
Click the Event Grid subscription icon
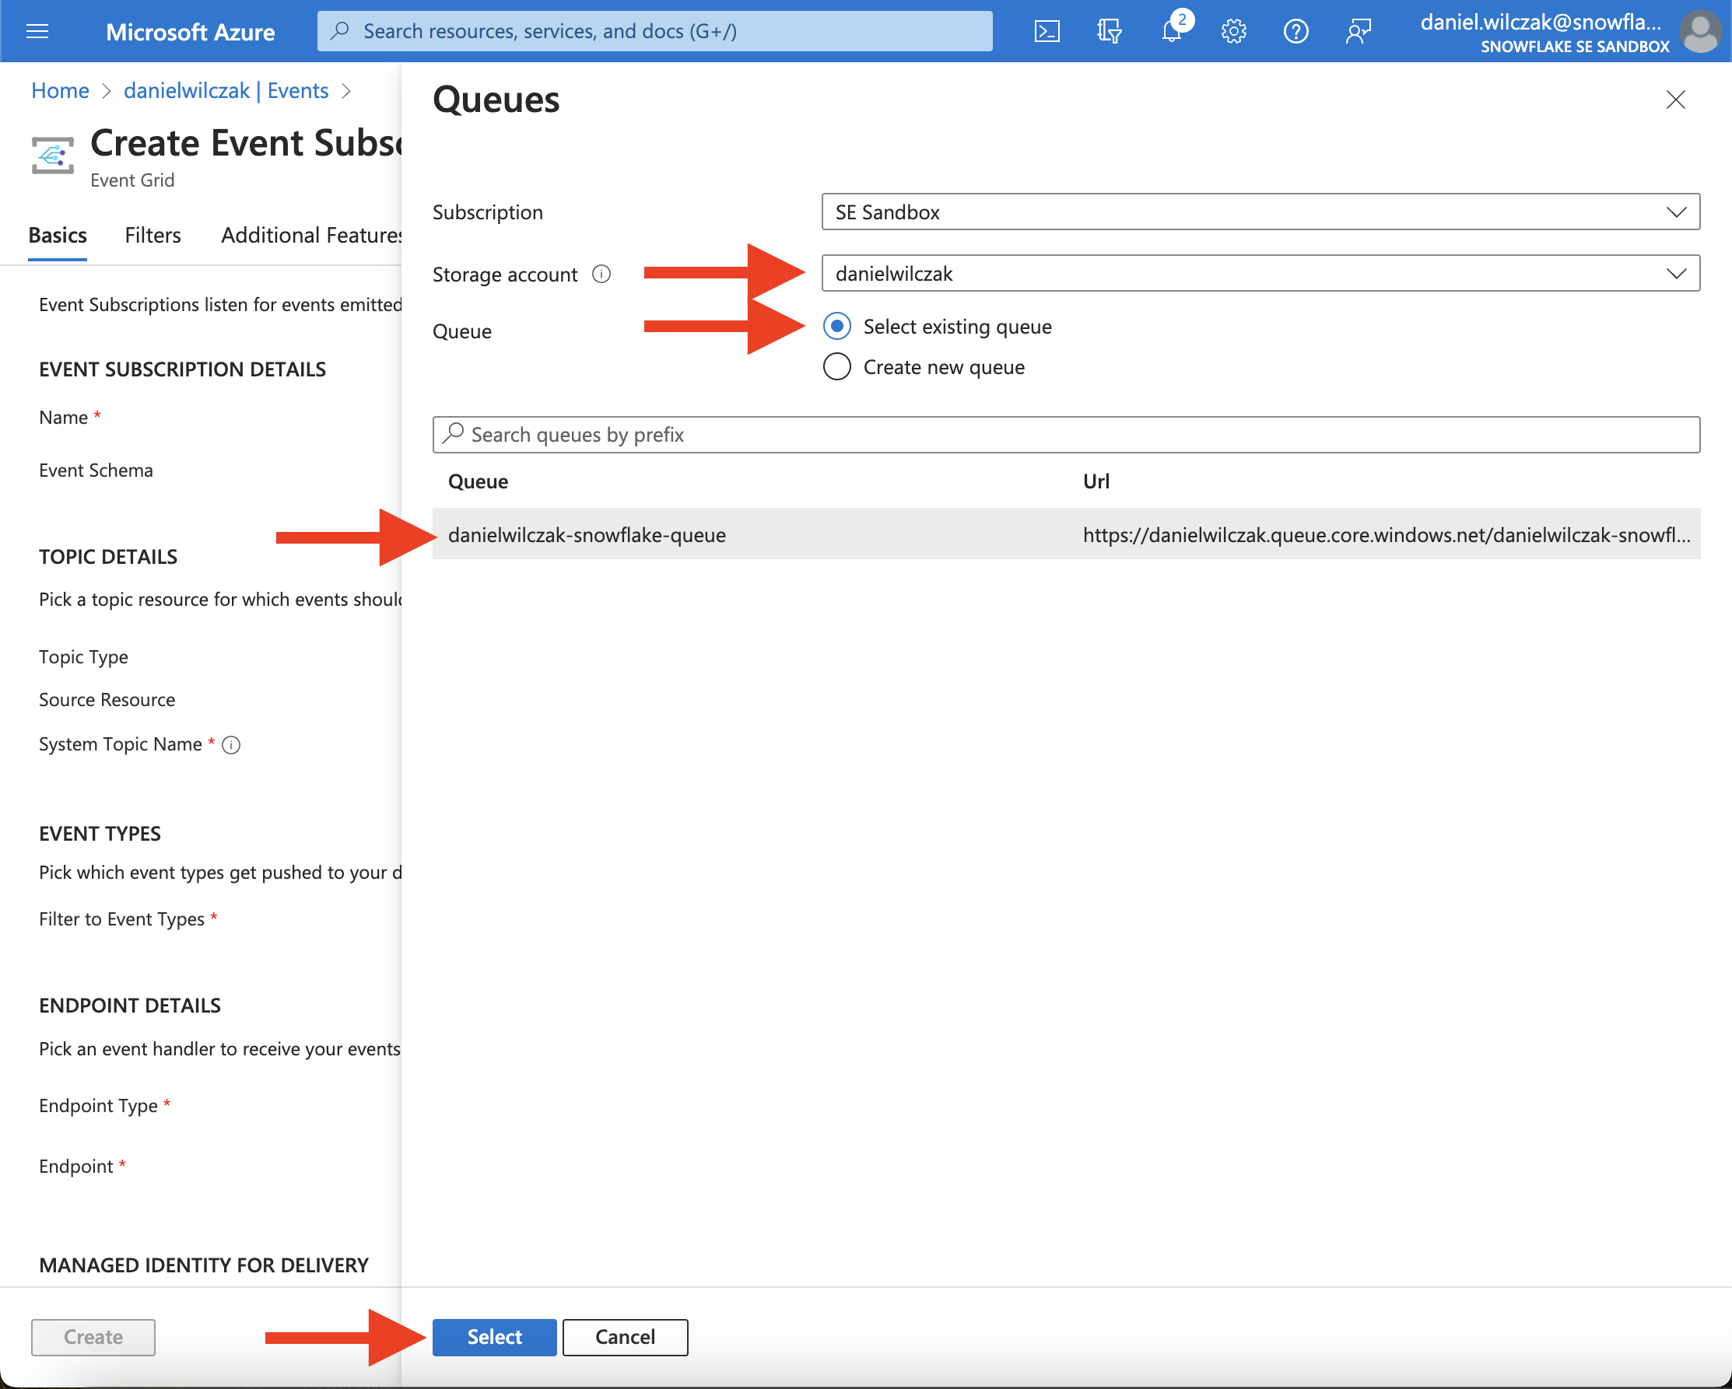coord(52,155)
